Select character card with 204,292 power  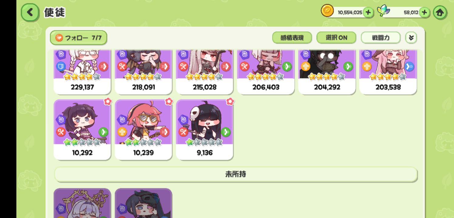[x=327, y=72]
